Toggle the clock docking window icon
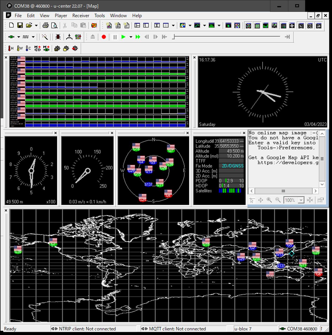 click(x=310, y=25)
